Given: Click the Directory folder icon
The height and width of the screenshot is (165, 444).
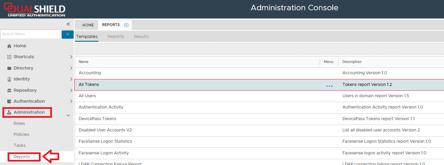Looking at the screenshot, I should [9, 68].
